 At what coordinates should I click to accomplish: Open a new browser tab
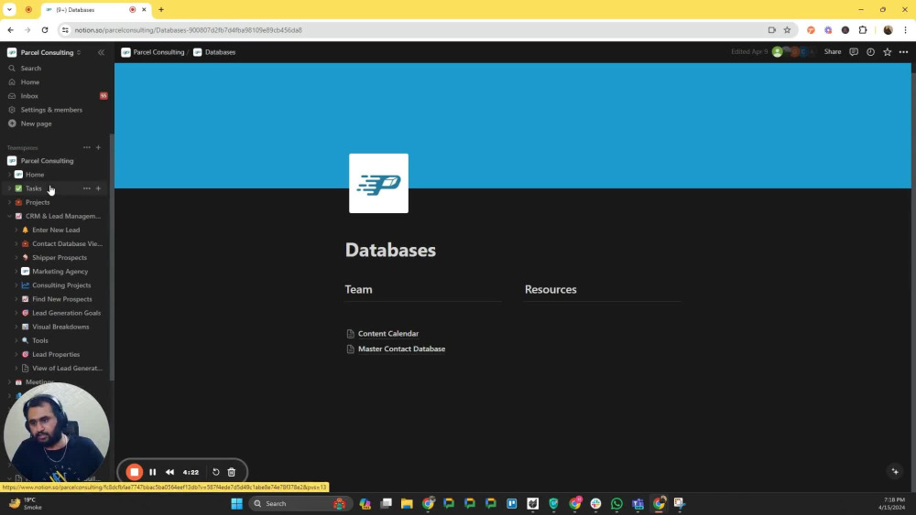pyautogui.click(x=161, y=9)
